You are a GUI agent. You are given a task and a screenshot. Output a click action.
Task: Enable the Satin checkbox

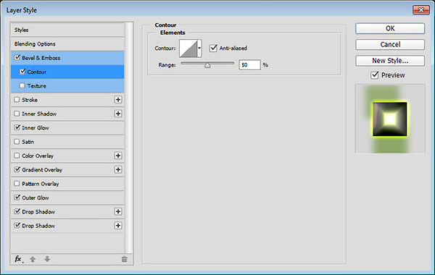pos(17,142)
